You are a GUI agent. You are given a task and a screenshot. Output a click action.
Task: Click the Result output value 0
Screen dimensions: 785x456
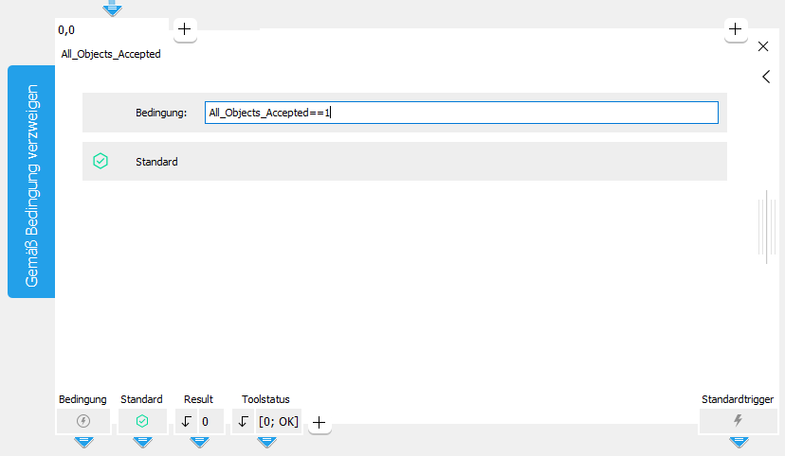206,421
